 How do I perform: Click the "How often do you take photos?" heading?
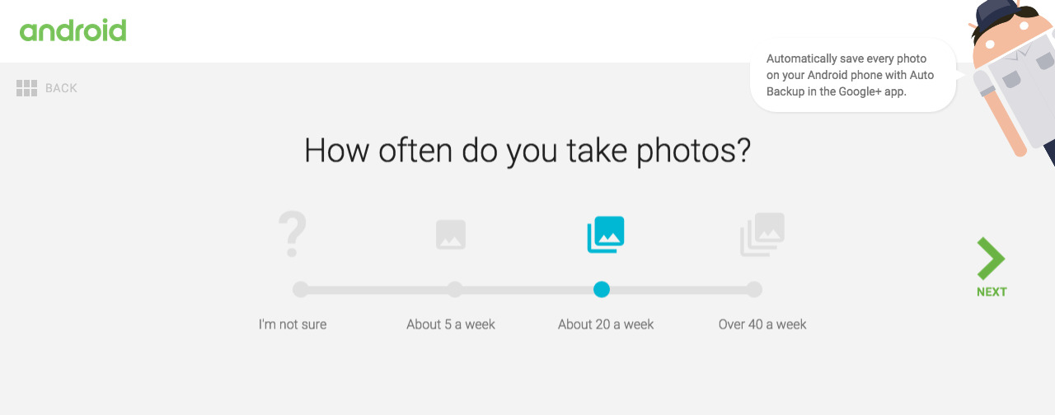[527, 151]
